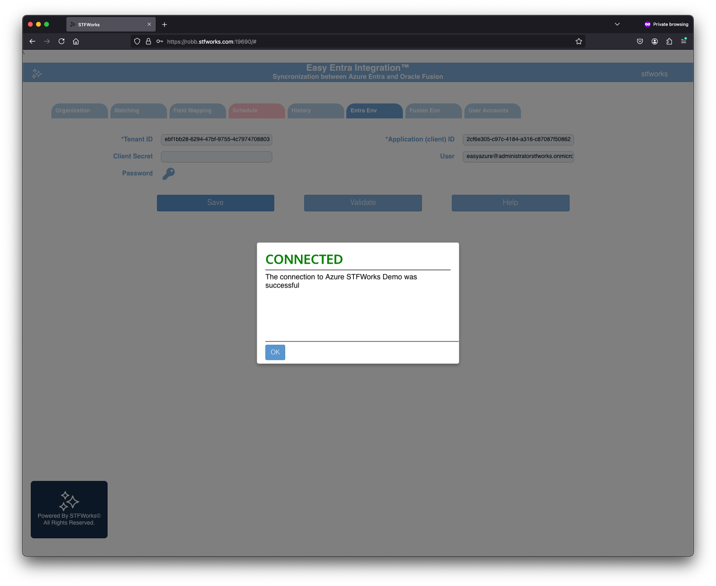Select the User Accounts tab

point(492,111)
